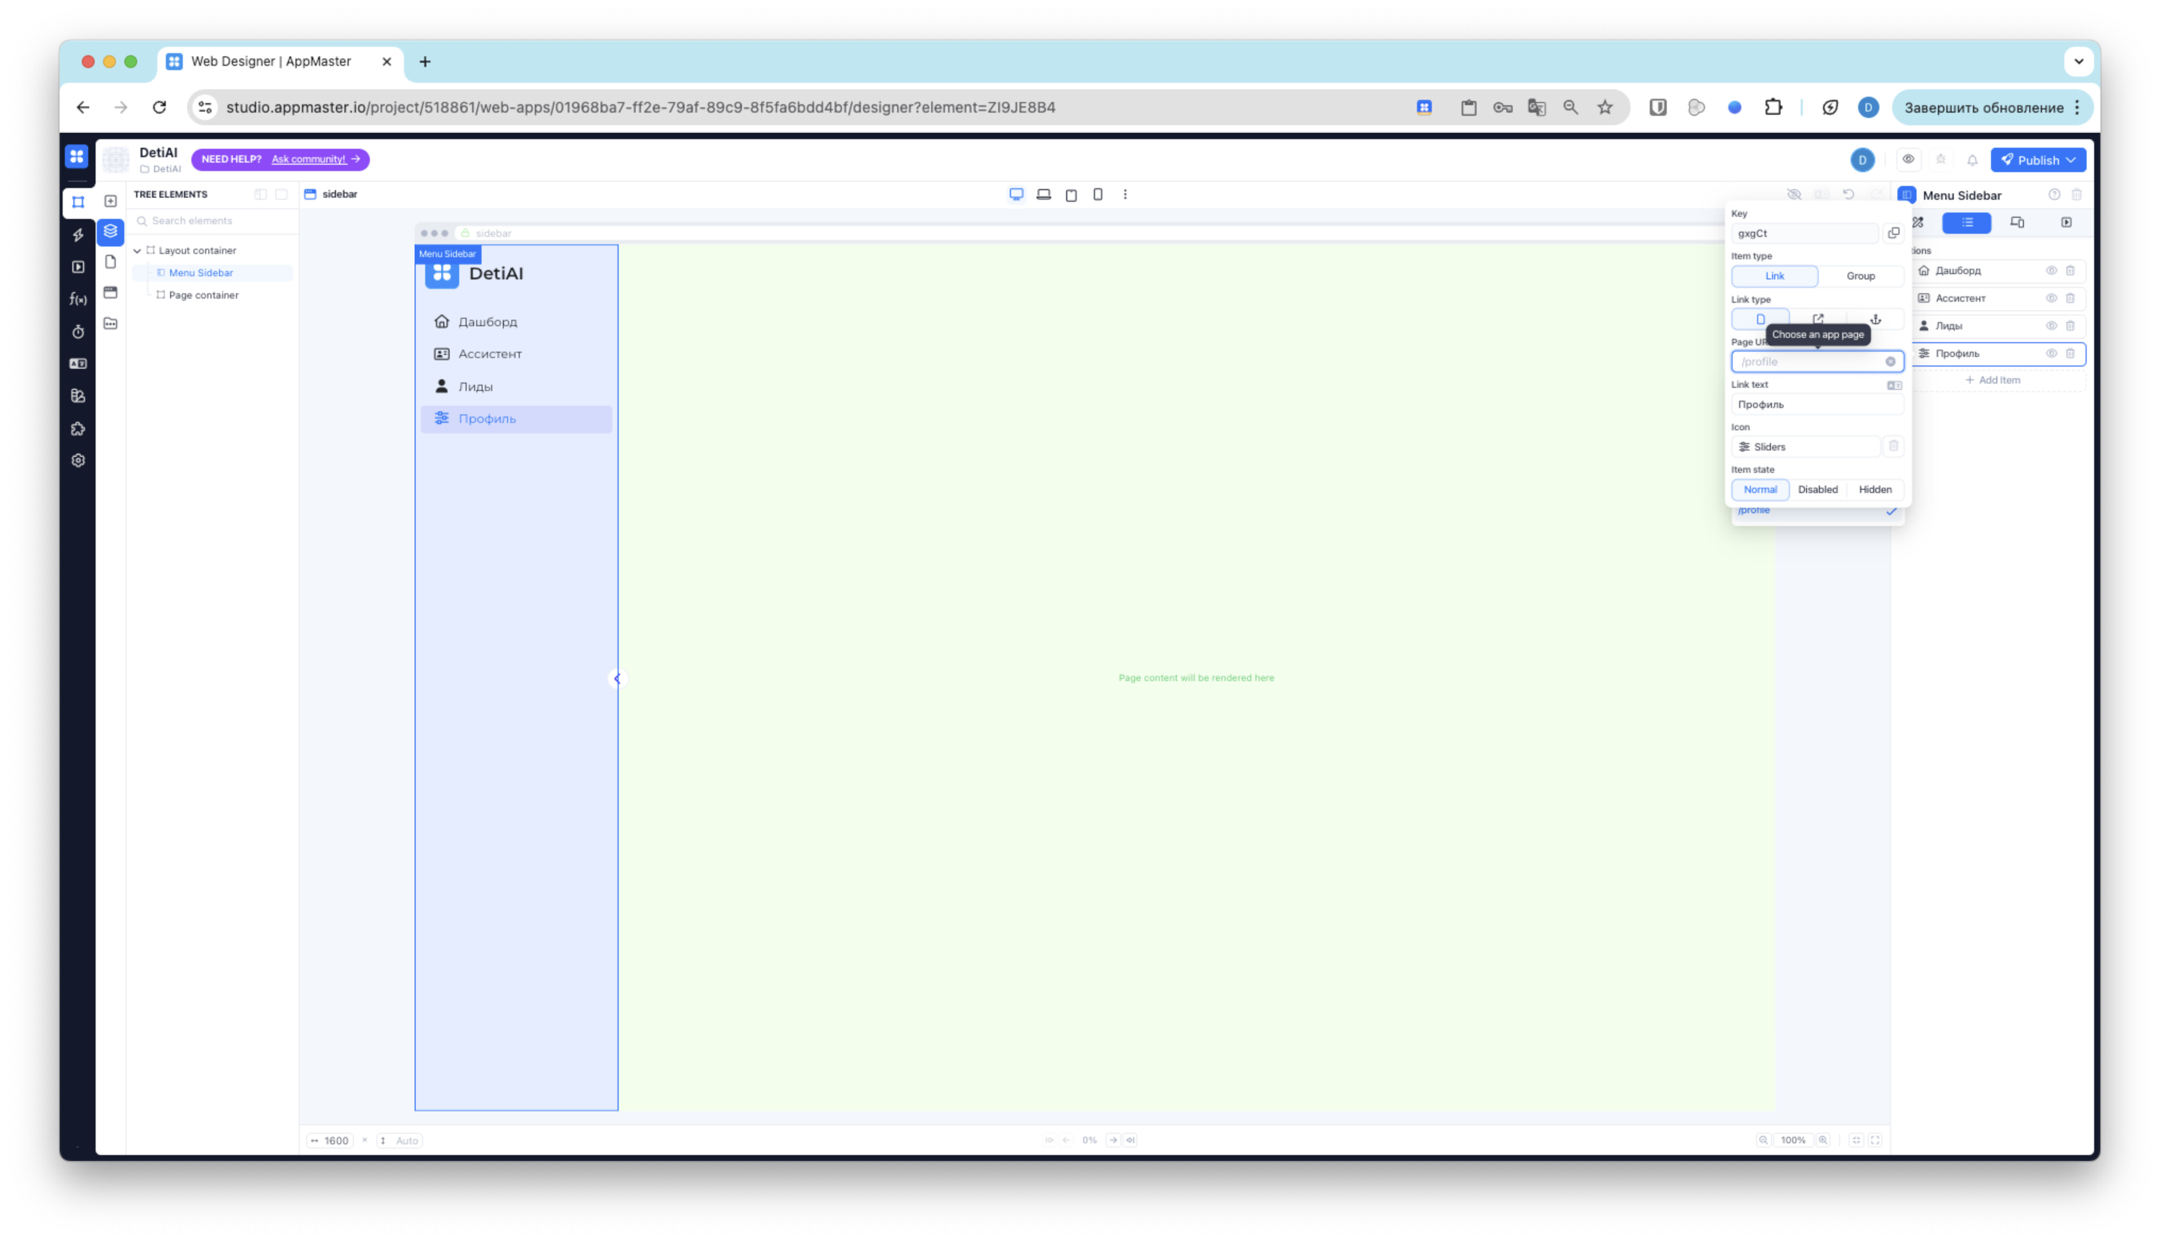
Task: Select anchor link type icon
Action: [1876, 319]
